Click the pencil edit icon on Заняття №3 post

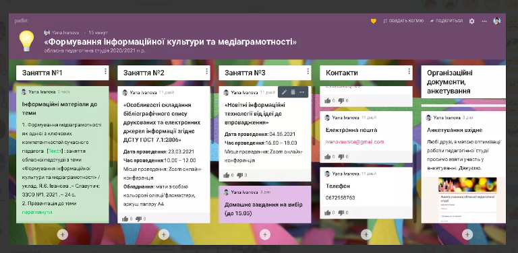(x=284, y=92)
